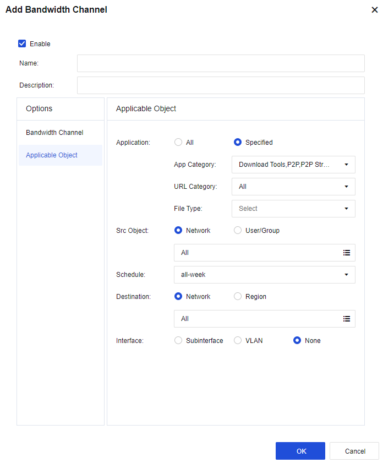Viewport: 383px width, 463px height.
Task: Open Src Object network list icon
Action: [346, 253]
